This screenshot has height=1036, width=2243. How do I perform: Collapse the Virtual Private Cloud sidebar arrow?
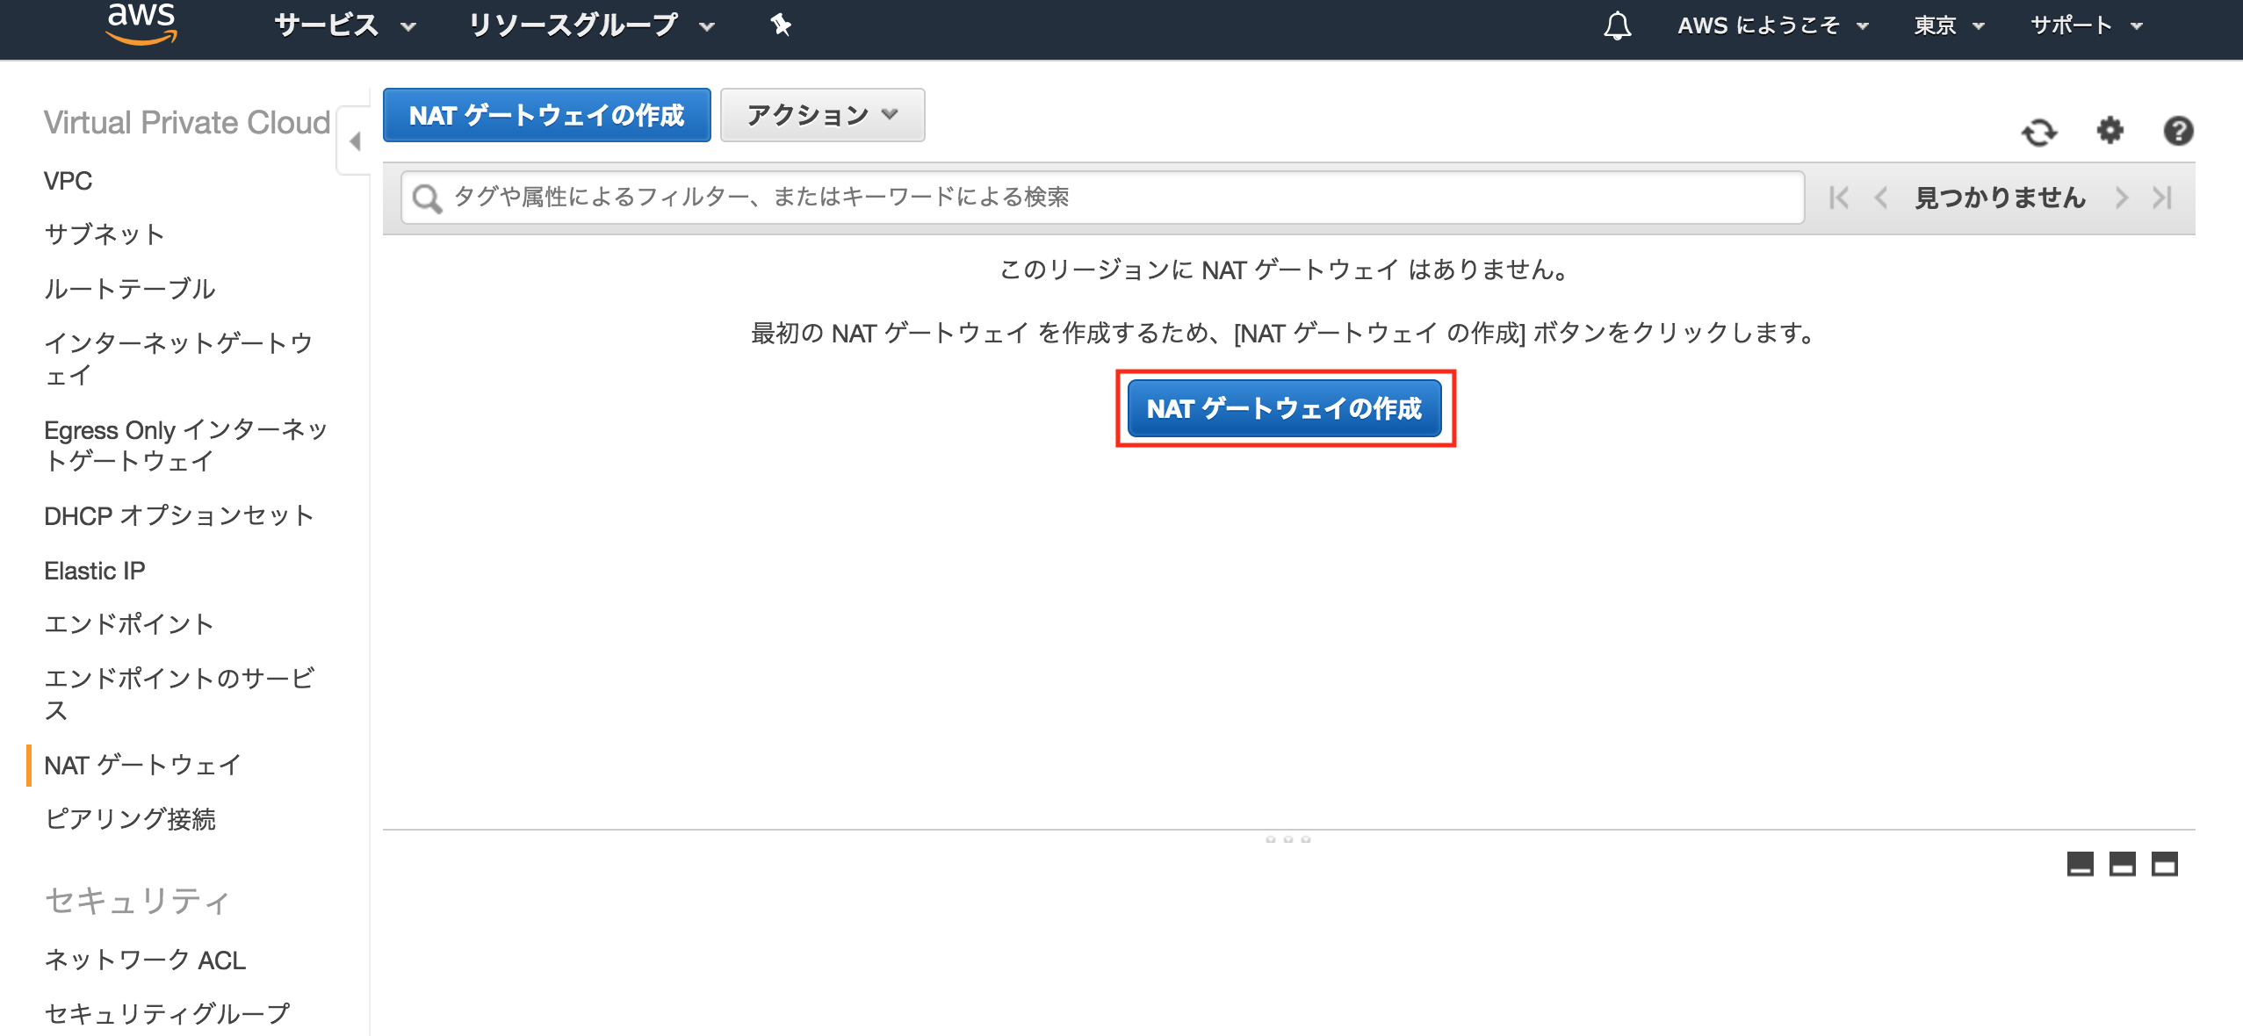pos(355,140)
